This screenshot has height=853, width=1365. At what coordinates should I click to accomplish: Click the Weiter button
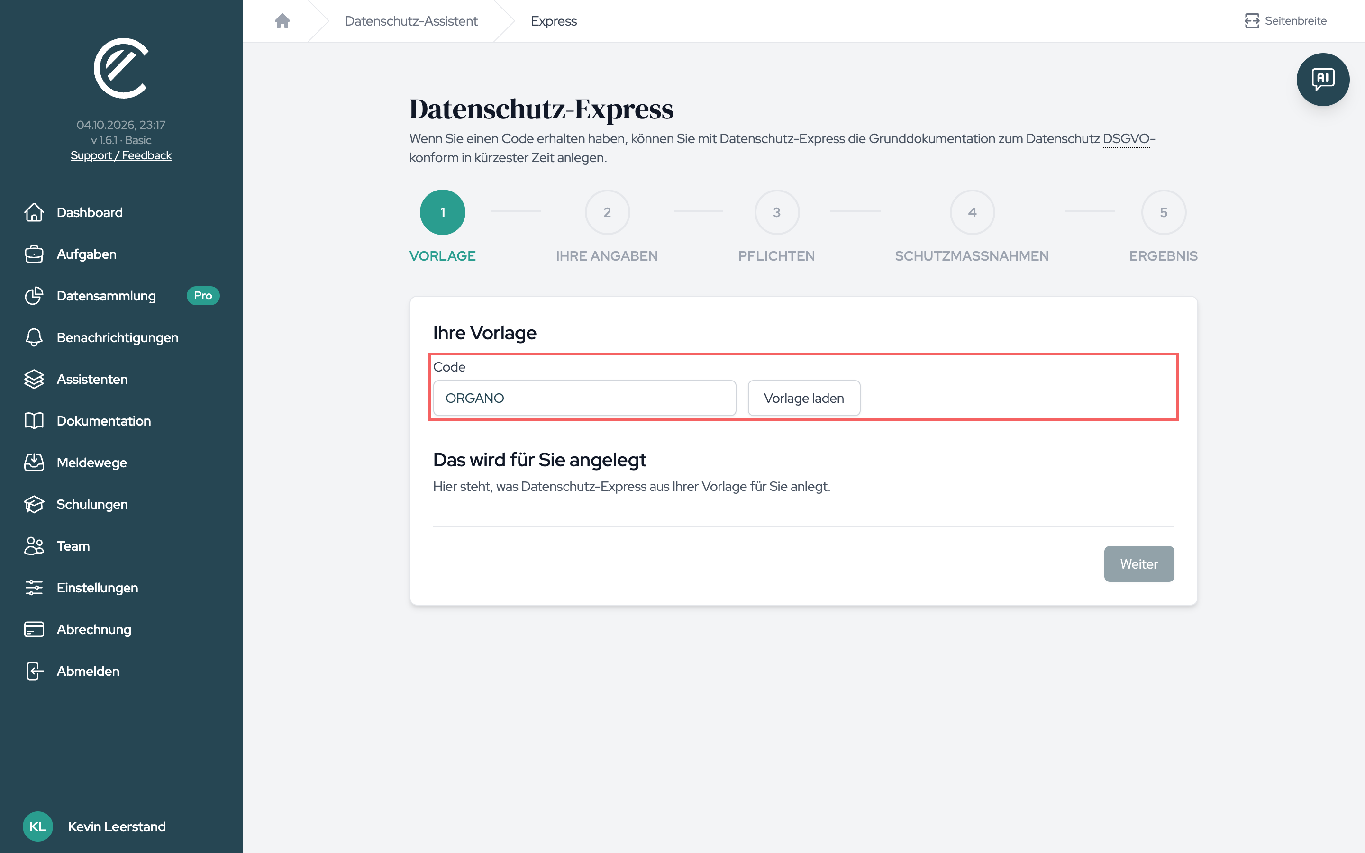coord(1138,563)
